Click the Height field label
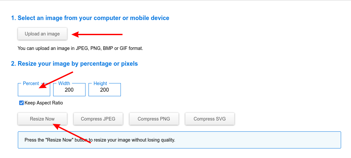The image size is (351, 158). click(100, 83)
